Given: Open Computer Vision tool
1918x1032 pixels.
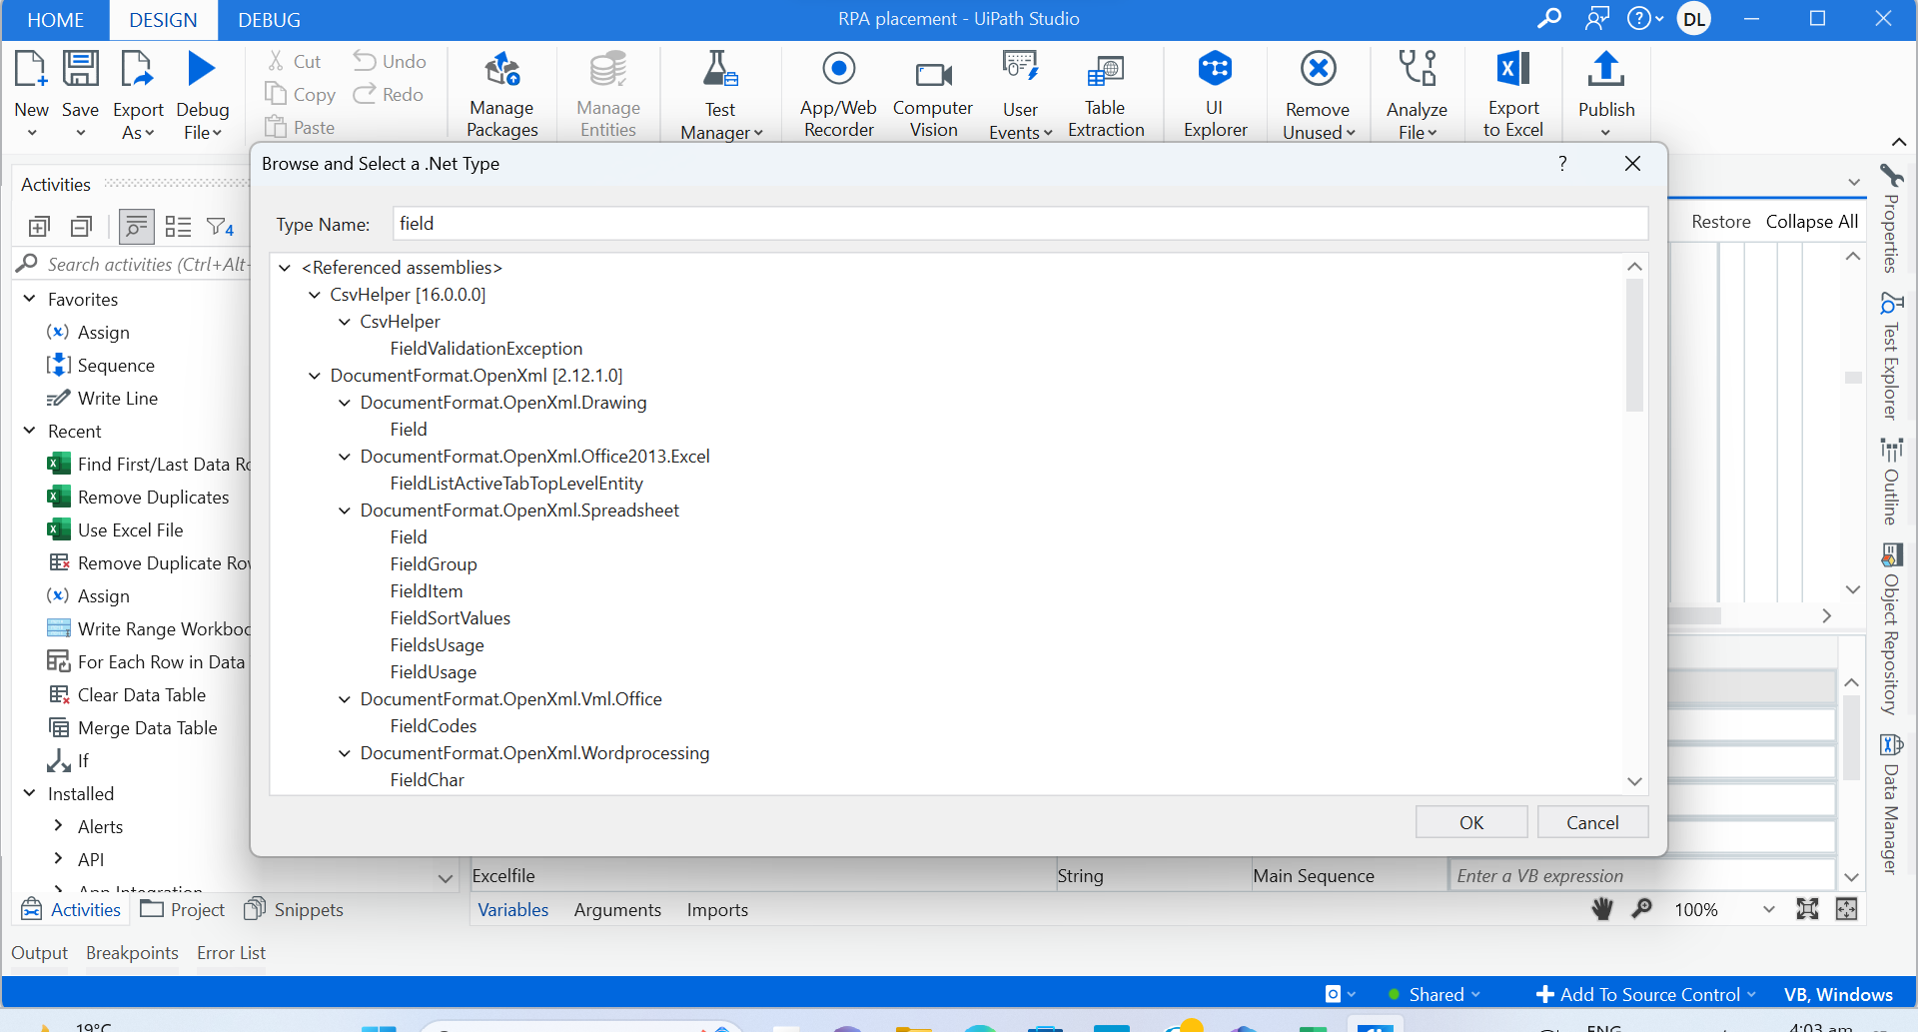Looking at the screenshot, I should pos(933,92).
